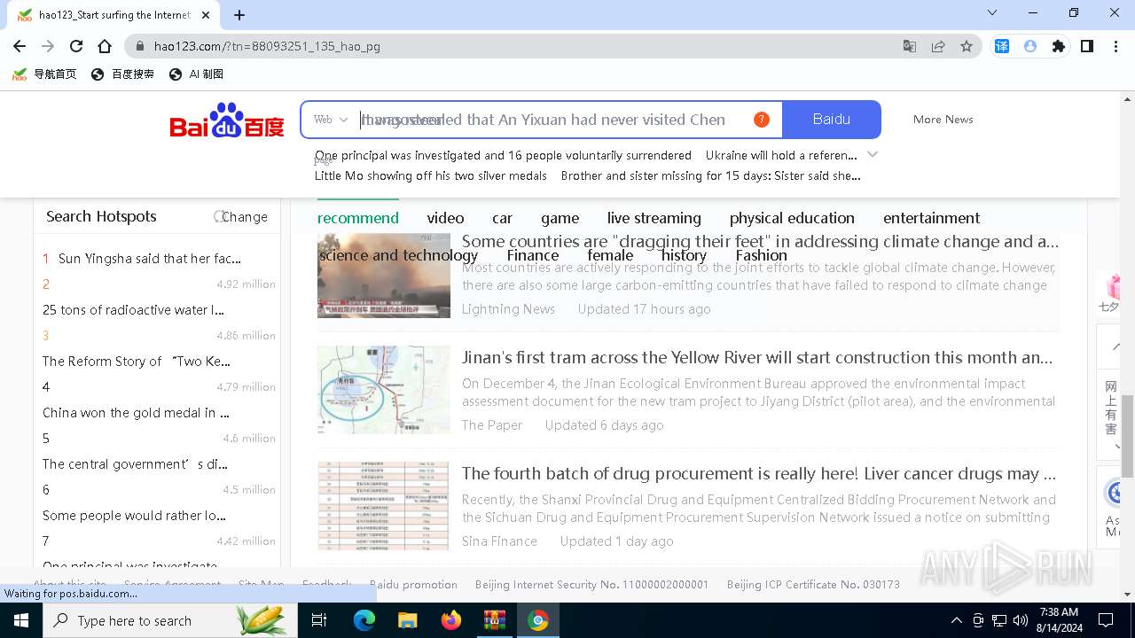Open a new browser tab
Viewport: 1135px width, 638px height.
click(239, 14)
